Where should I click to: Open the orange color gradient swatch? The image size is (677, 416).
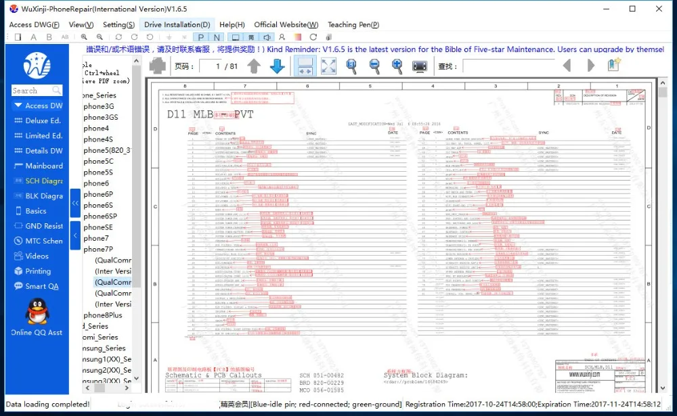(297, 37)
